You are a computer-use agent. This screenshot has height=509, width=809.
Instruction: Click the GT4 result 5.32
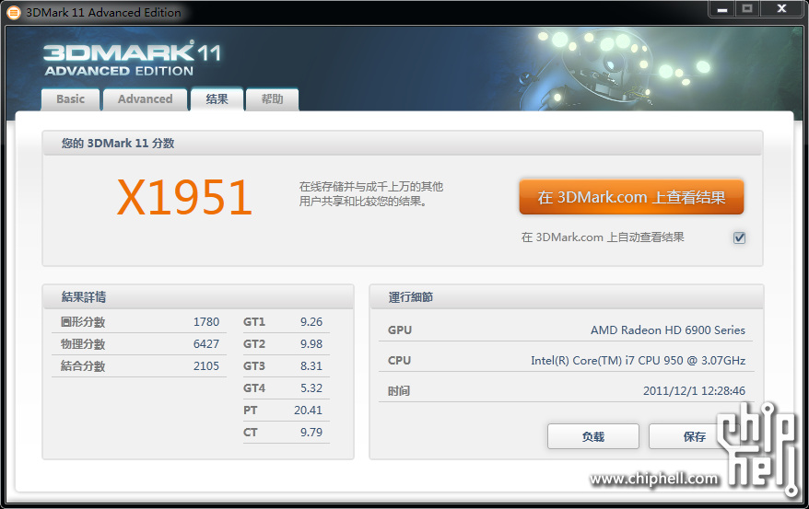coord(311,388)
